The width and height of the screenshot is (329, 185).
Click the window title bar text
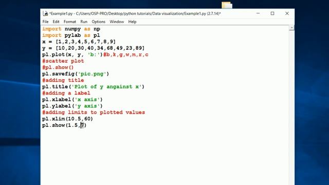(135, 13)
